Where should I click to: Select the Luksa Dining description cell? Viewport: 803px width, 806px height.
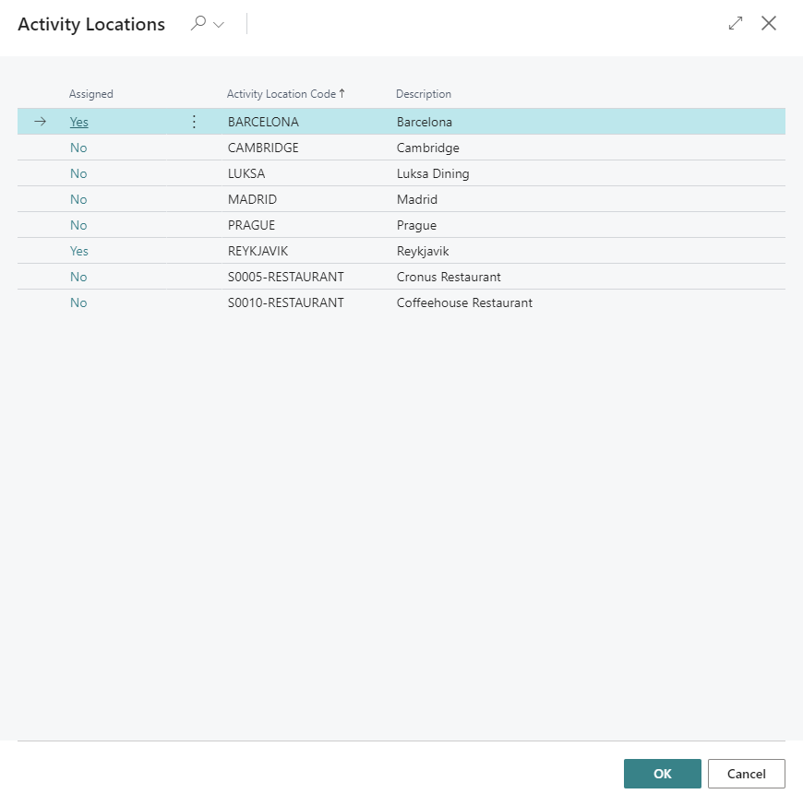[433, 173]
